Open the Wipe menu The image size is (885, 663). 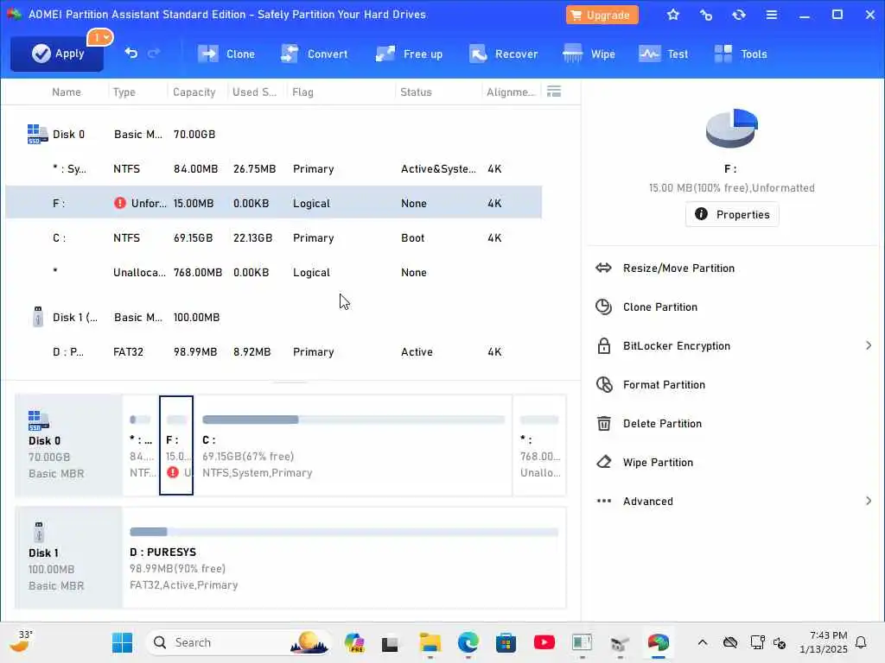click(589, 54)
